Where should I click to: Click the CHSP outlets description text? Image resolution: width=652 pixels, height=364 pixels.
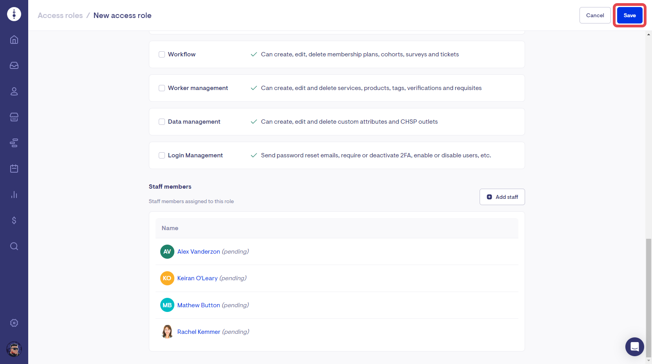[x=350, y=122]
